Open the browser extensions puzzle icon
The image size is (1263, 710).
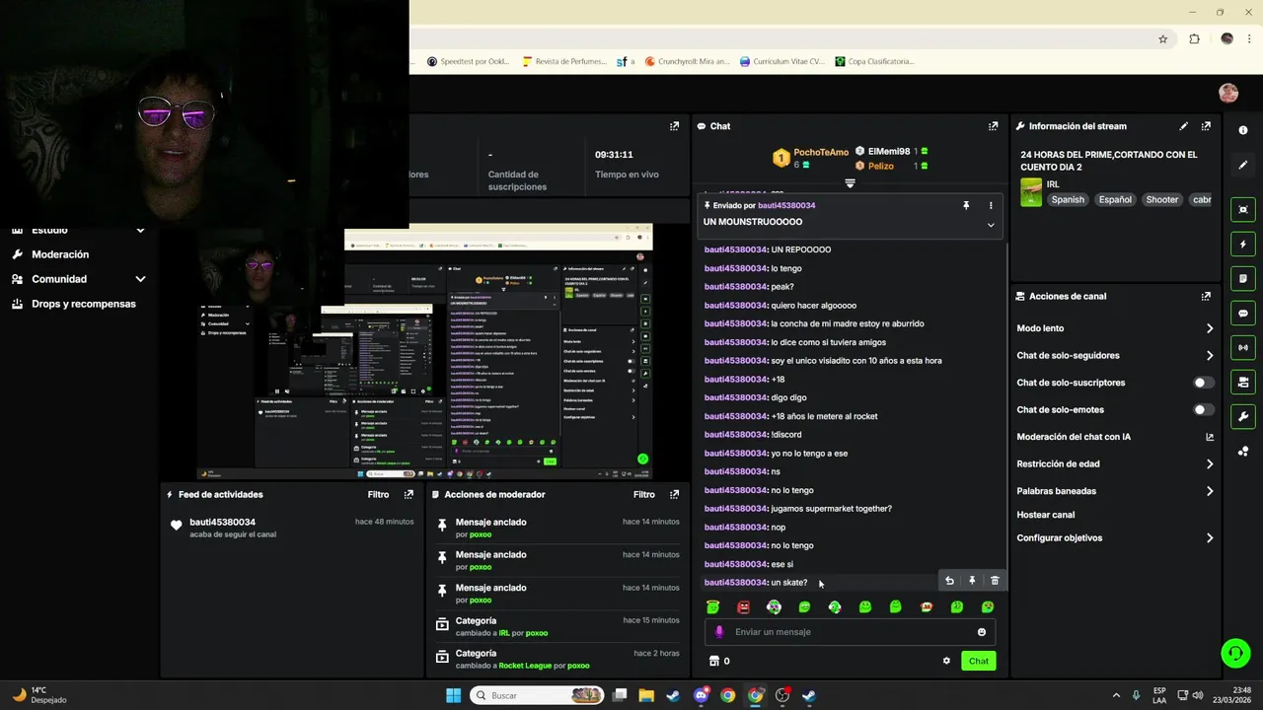click(1194, 39)
